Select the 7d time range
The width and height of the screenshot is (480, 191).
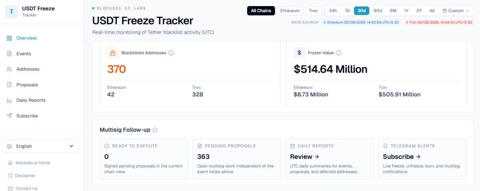[347, 11]
